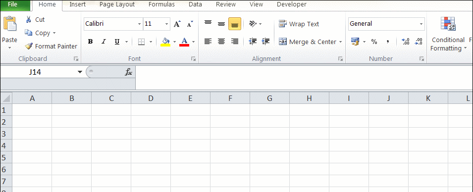Switch to the Data tab
The image size is (473, 192).
click(x=195, y=4)
